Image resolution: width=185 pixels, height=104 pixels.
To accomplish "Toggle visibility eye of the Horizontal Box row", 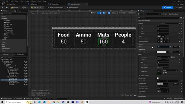I will point(27,69).
